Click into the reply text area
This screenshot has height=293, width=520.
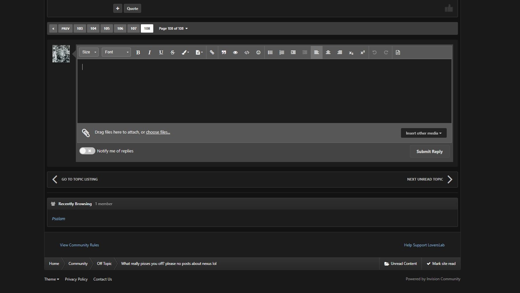click(x=264, y=91)
